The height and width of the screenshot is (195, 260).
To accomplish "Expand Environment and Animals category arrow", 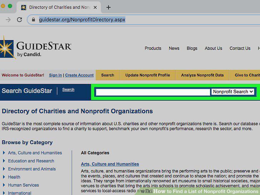I will click(x=4, y=169).
